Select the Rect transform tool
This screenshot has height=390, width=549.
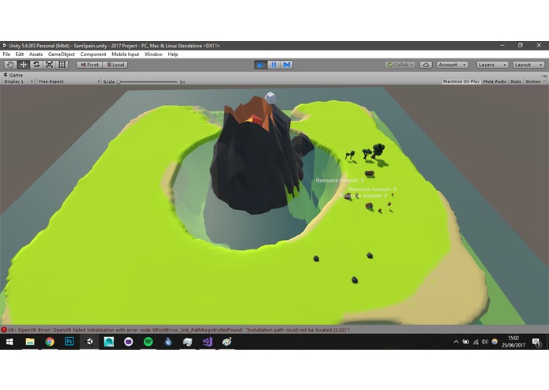(x=62, y=65)
